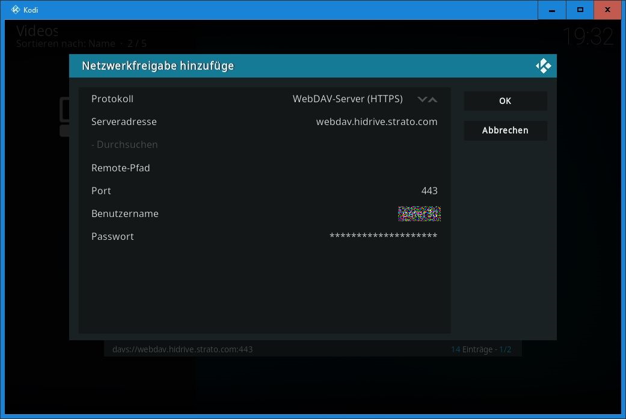Click the 19:32 clock display
The height and width of the screenshot is (419, 626).
pyautogui.click(x=588, y=36)
